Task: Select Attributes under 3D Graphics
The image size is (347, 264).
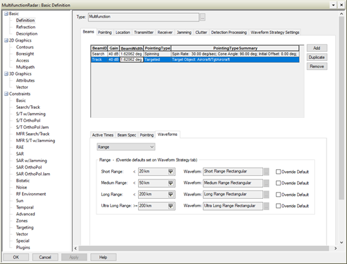Action: tap(25, 80)
